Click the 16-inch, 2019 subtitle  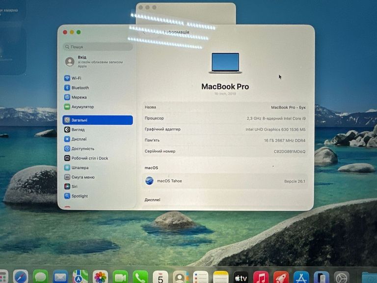225,94
